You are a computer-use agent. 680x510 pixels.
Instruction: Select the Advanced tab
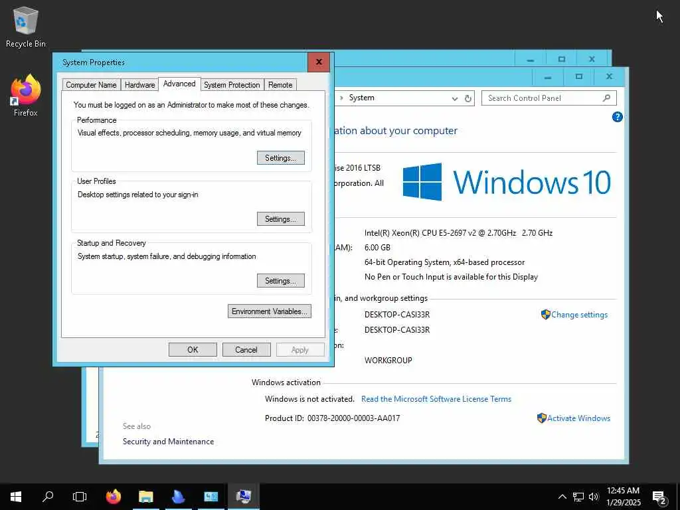[x=179, y=84]
